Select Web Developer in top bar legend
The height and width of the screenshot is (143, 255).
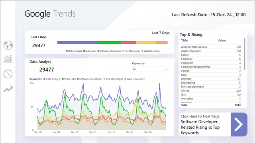pos(151,51)
